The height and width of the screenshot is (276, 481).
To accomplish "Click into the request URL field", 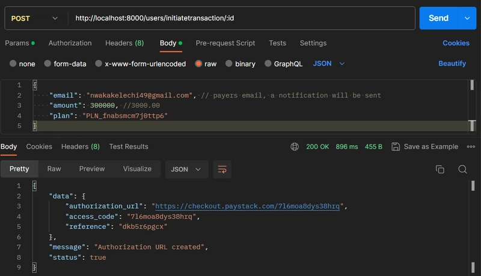I will [x=240, y=18].
